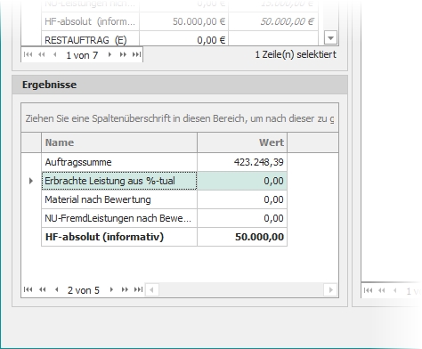Screen dimensions: 422x349
Task: Go to last record in upper grid navigator
Action: [x=137, y=54]
